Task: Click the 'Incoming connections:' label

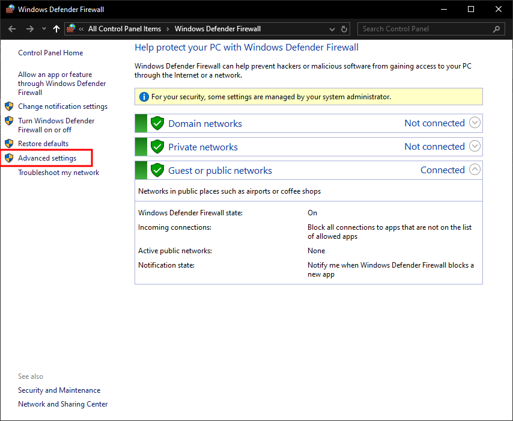Action: click(175, 227)
